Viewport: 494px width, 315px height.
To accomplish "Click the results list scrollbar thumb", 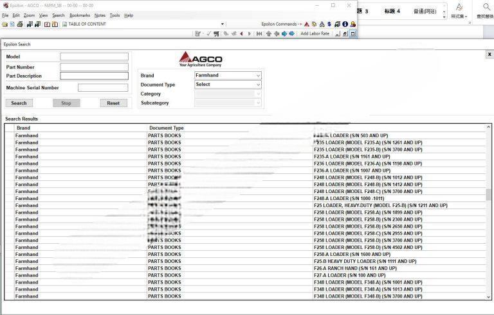I will coord(488,194).
